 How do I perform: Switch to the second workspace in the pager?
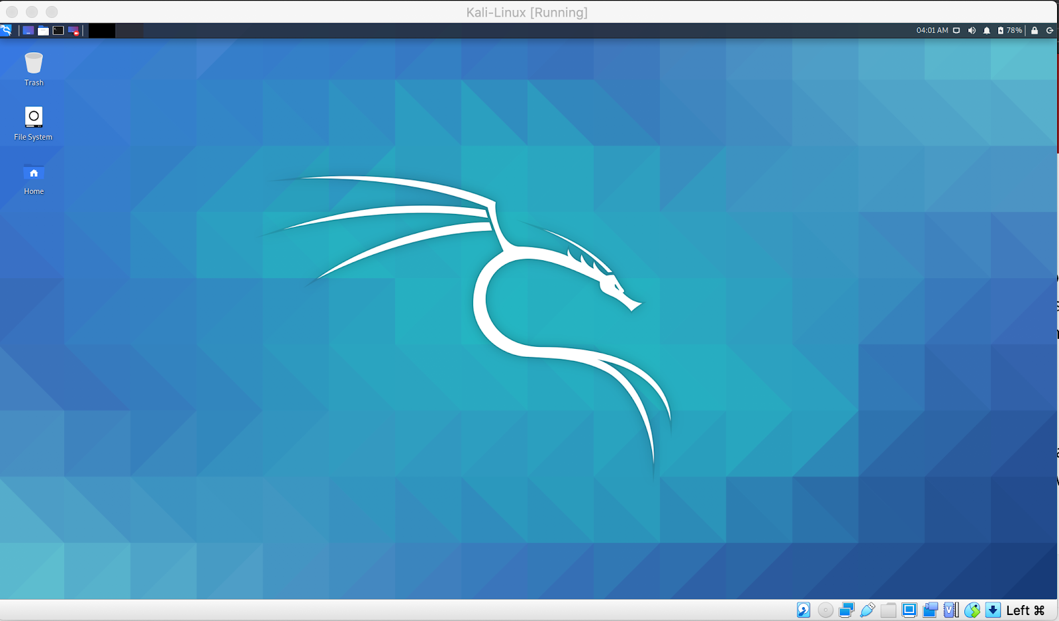[130, 30]
